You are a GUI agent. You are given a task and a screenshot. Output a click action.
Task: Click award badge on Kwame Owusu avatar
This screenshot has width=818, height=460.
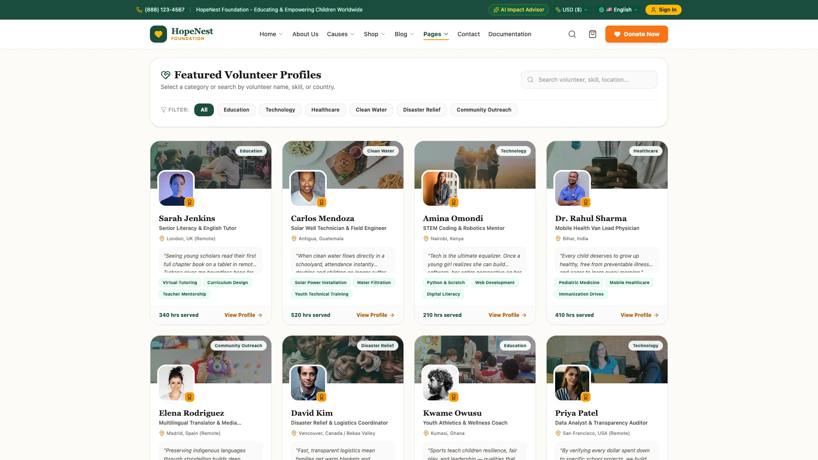click(x=454, y=397)
